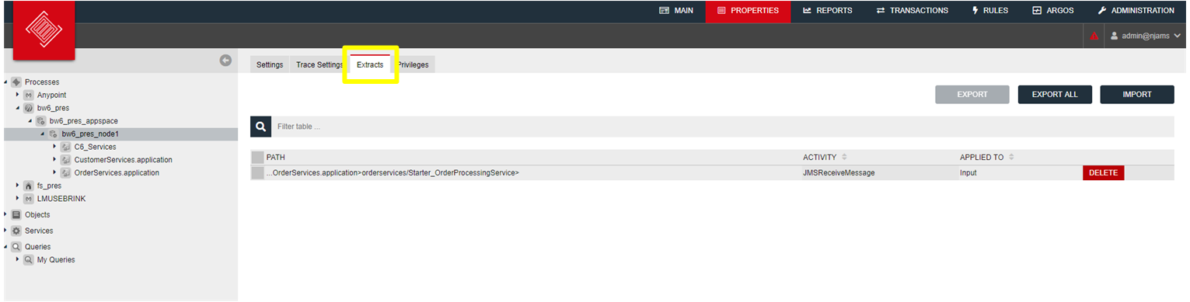Toggle select-all checkbox in table header
1190x302 pixels.
(x=257, y=158)
